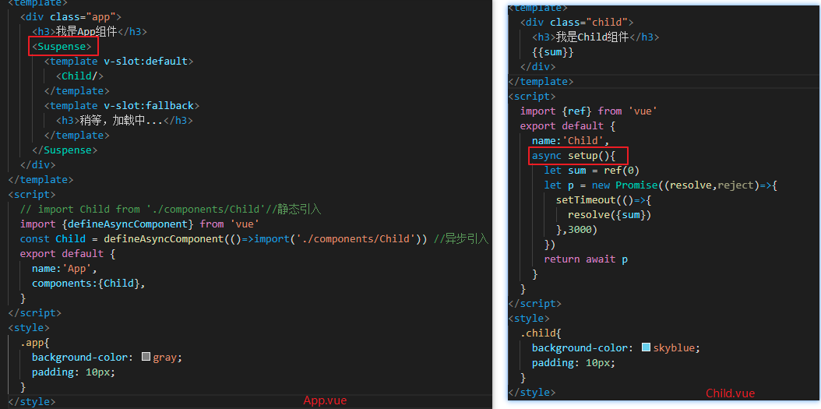Image resolution: width=821 pixels, height=409 pixels.
Task: Click the div class="app" opening tag
Action: (71, 17)
